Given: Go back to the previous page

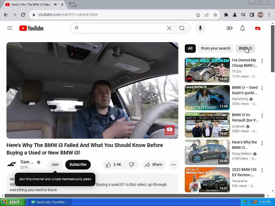Looking at the screenshot, I should tap(6, 15).
